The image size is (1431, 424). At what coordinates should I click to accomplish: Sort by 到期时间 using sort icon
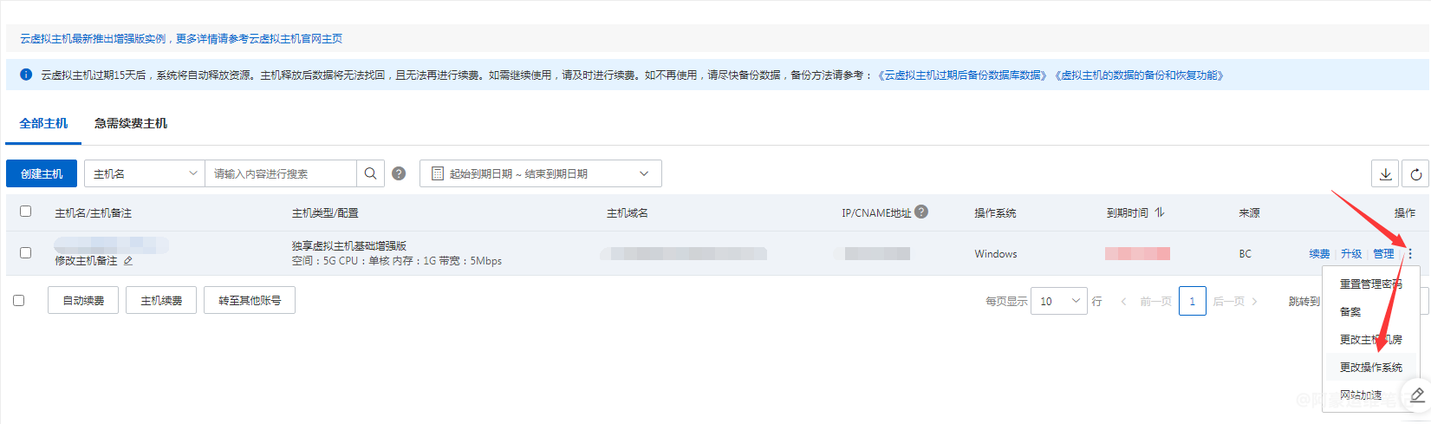coord(1160,212)
